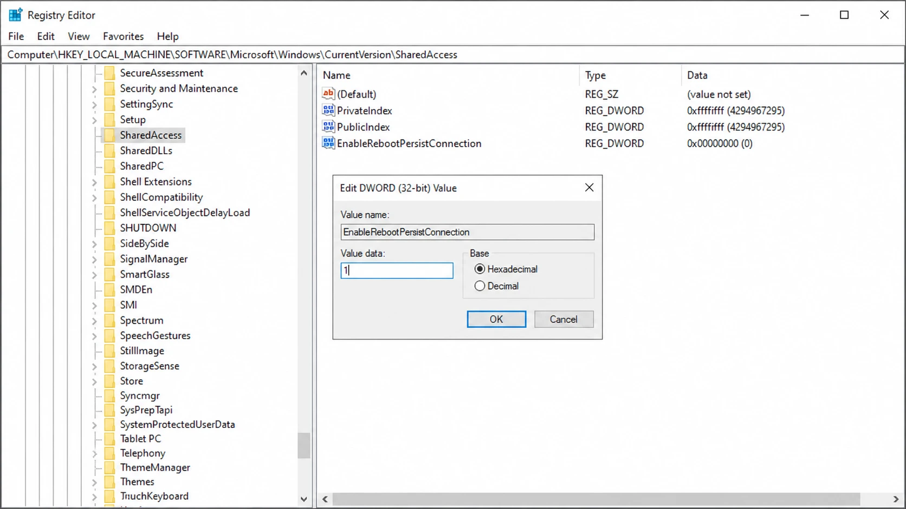Click the ThemeManager folder icon
This screenshot has height=509, width=906.
coord(109,467)
